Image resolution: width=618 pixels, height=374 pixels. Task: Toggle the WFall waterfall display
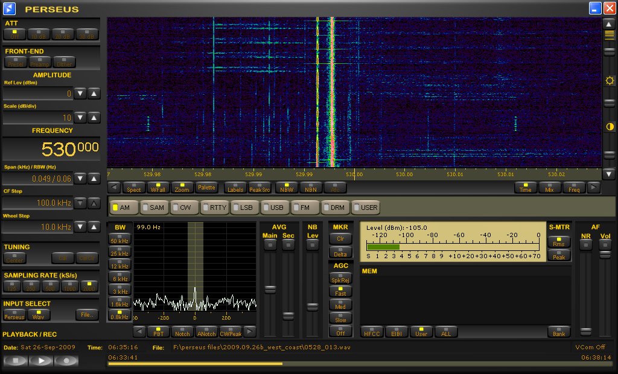pyautogui.click(x=158, y=188)
